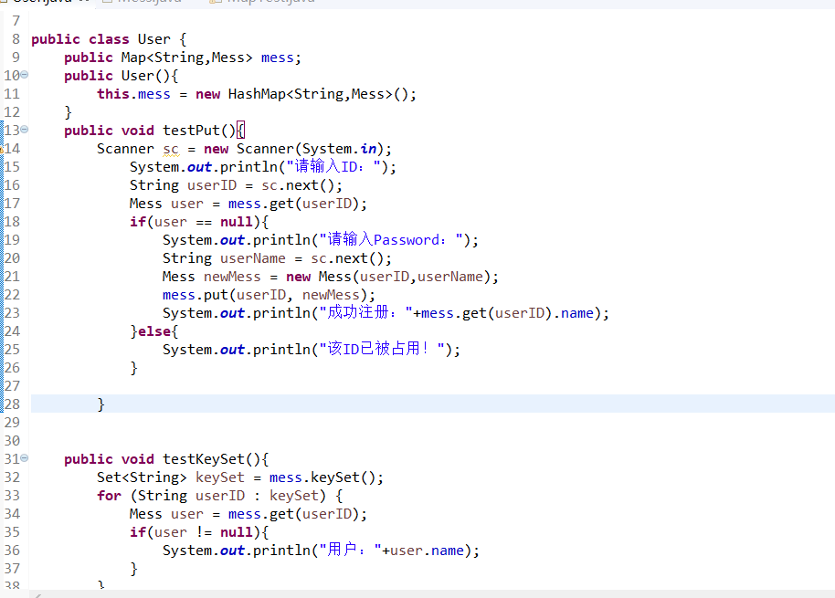The width and height of the screenshot is (835, 598).
Task: Click 'newMess' declaration on line 21
Action: pyautogui.click(x=232, y=277)
